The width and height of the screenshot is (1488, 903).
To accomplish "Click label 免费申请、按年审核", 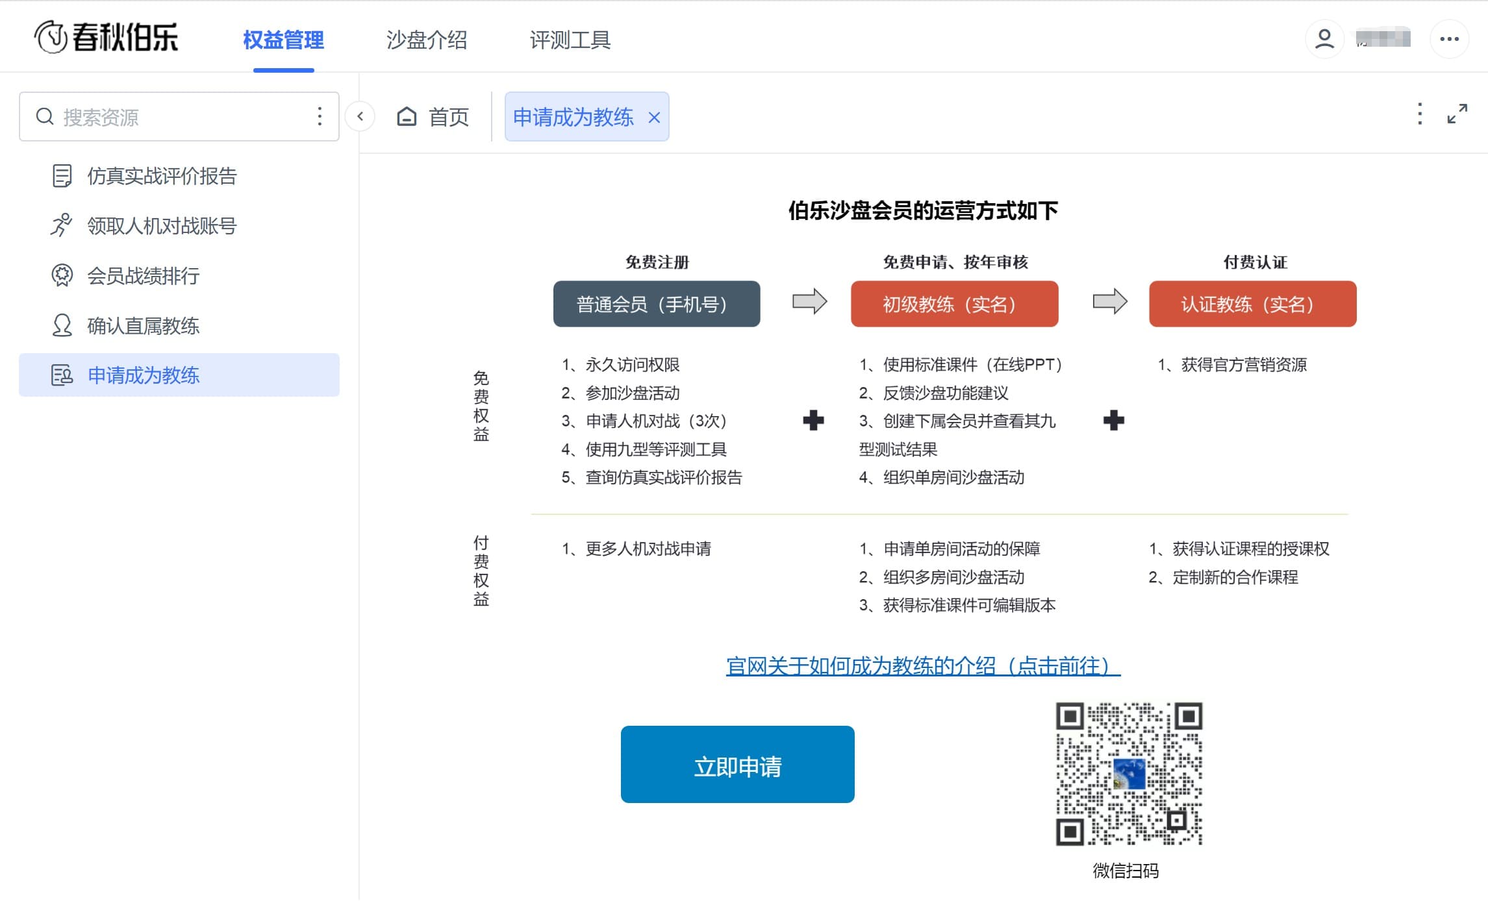I will (x=955, y=262).
